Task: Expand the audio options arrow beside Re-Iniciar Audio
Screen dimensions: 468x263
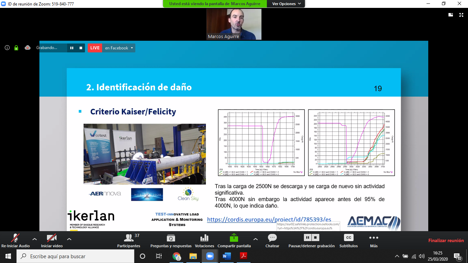Action: tap(34, 239)
